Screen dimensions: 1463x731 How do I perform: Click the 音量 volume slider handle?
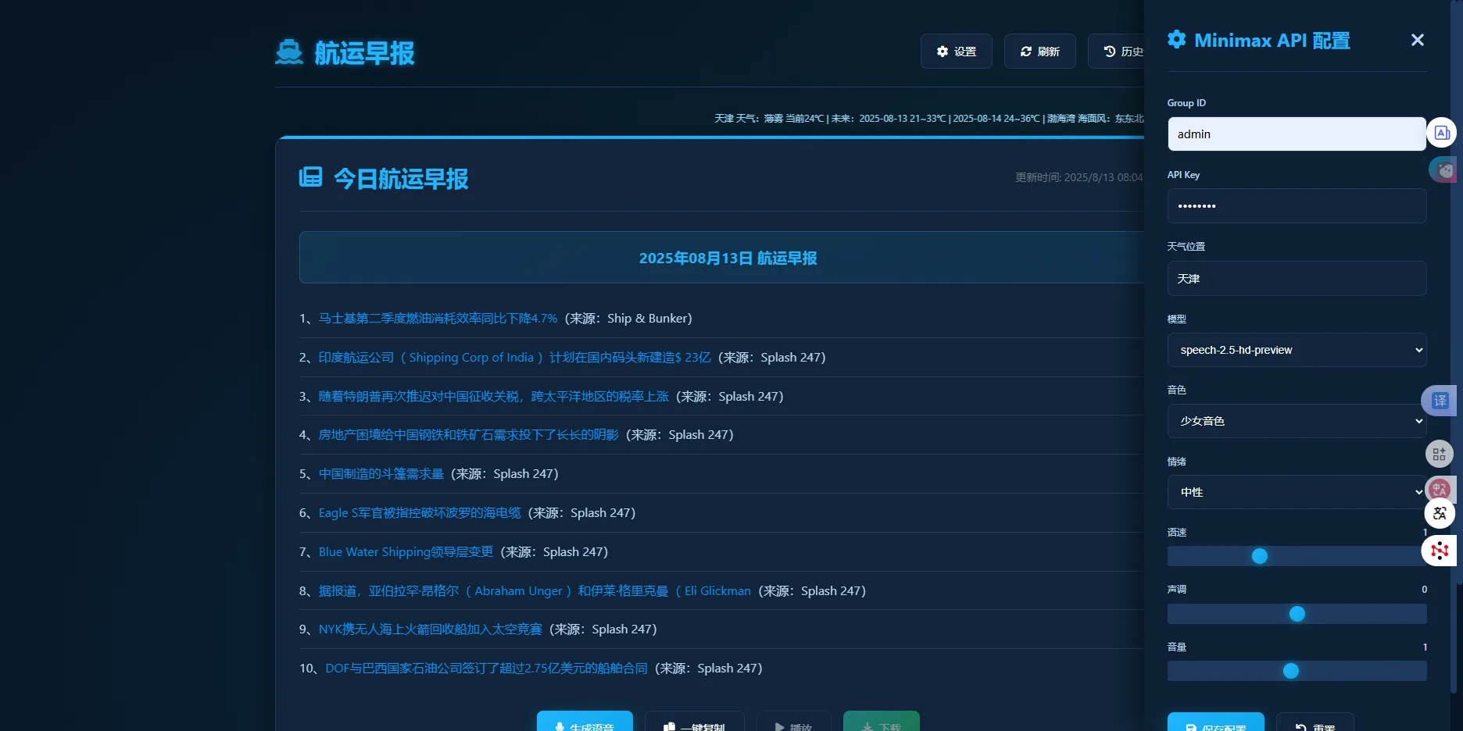1291,671
